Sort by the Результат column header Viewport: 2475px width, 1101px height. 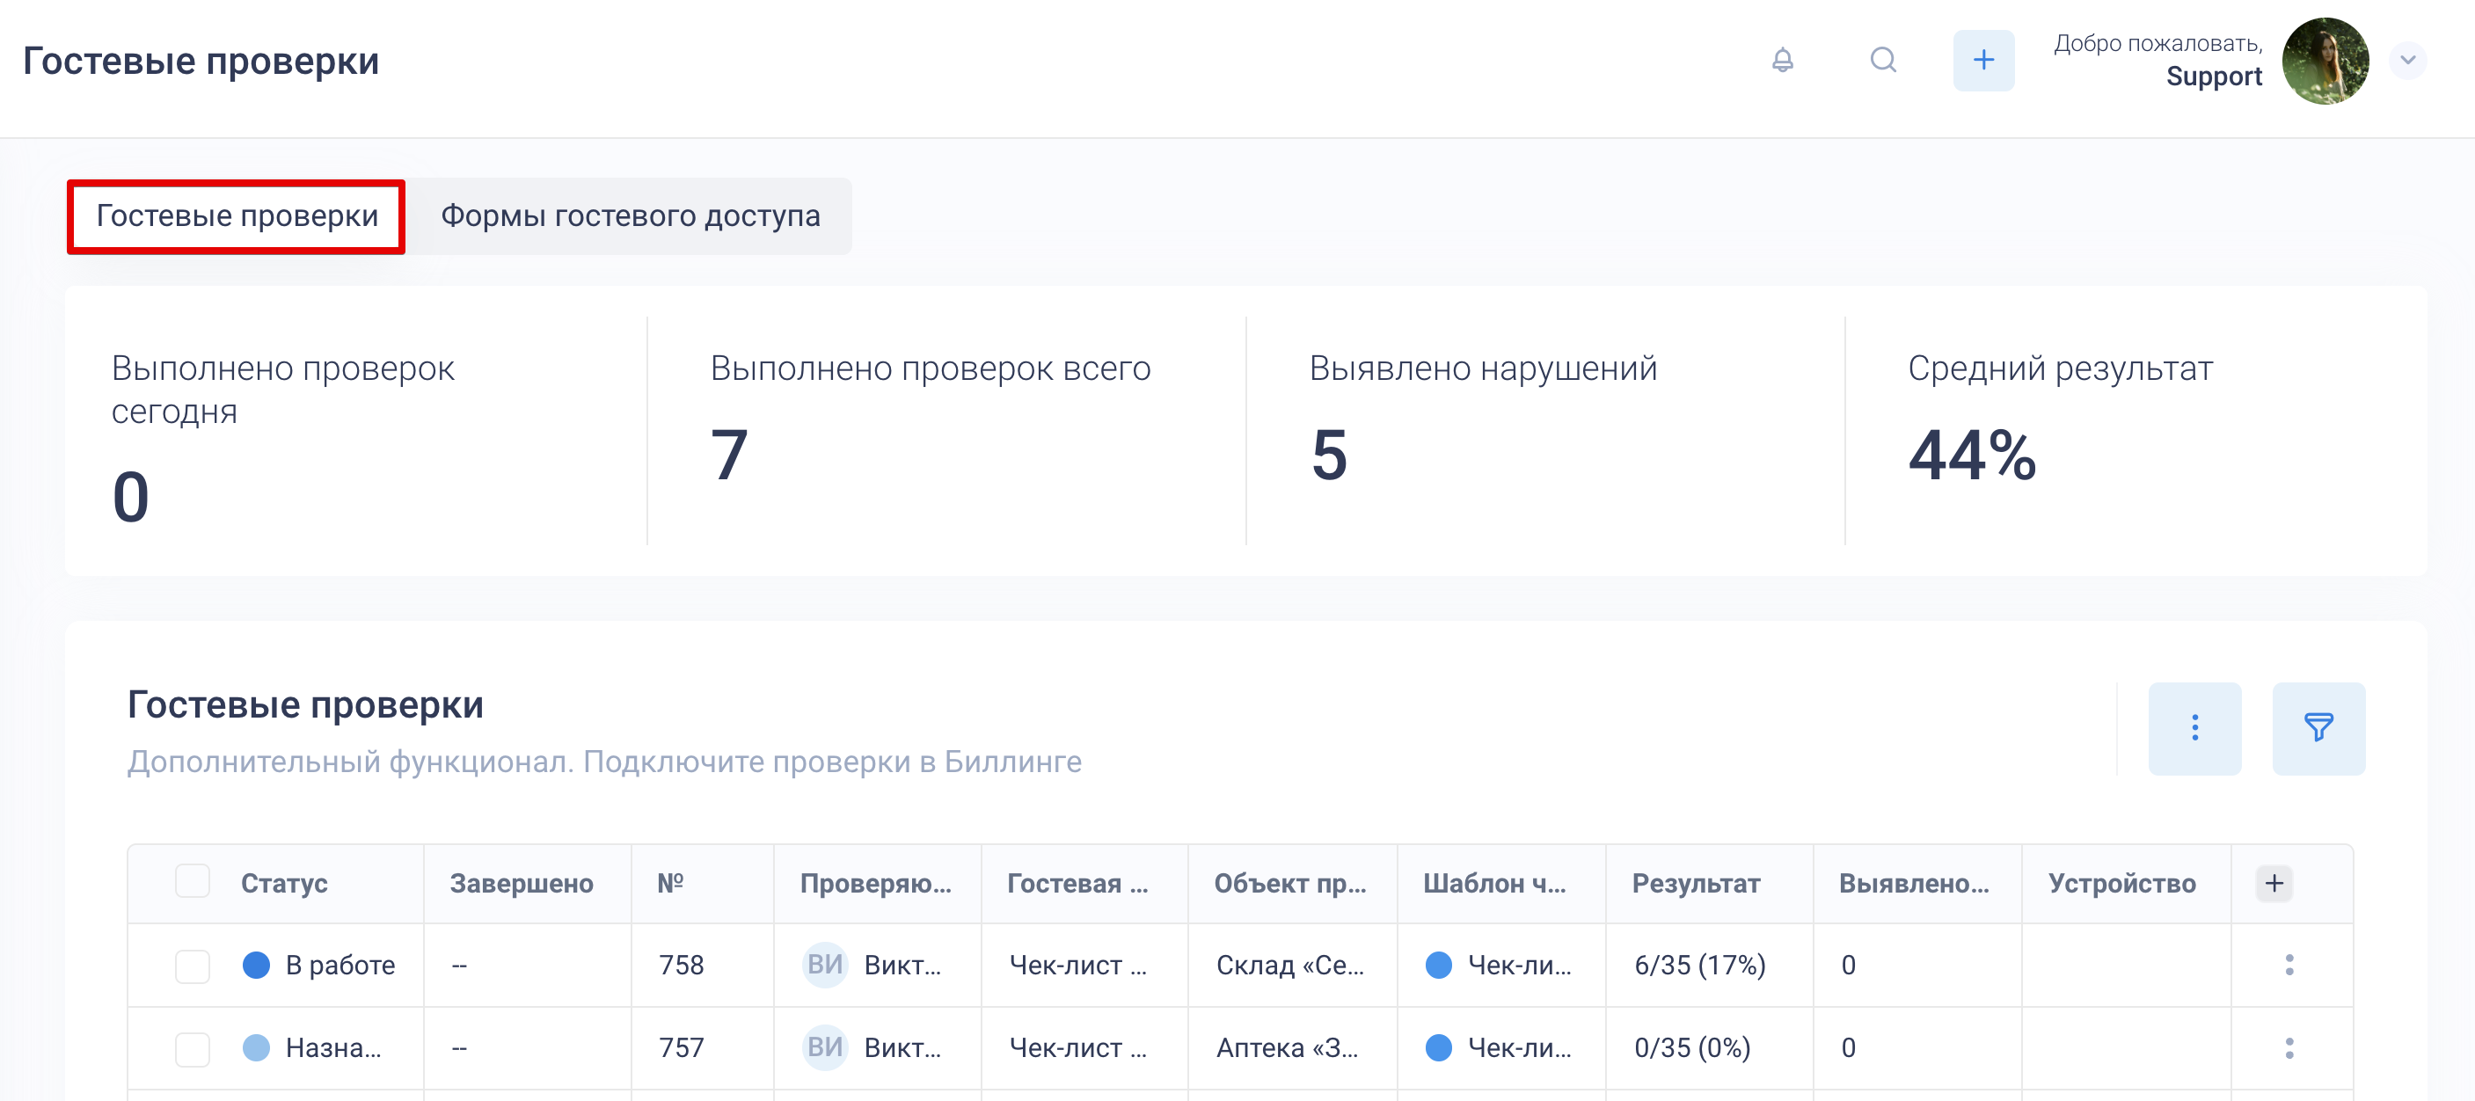(x=1695, y=883)
